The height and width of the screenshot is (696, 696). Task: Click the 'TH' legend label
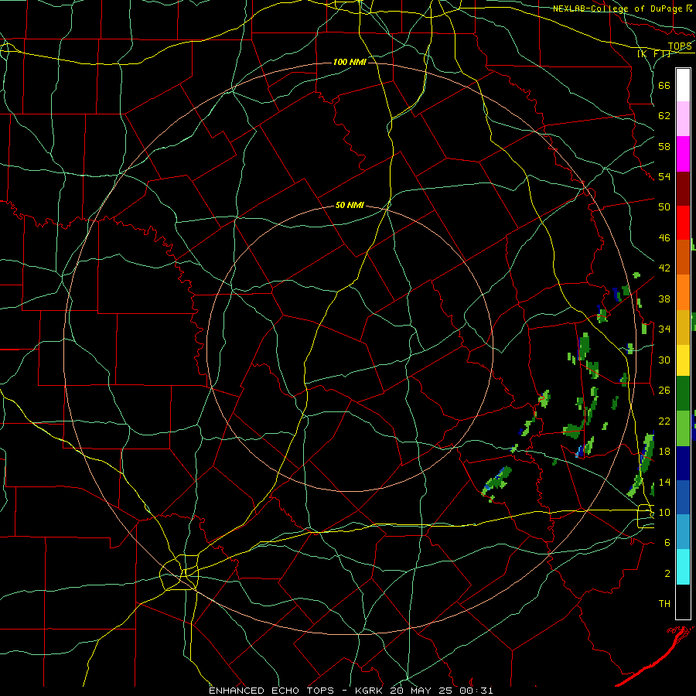click(x=664, y=604)
